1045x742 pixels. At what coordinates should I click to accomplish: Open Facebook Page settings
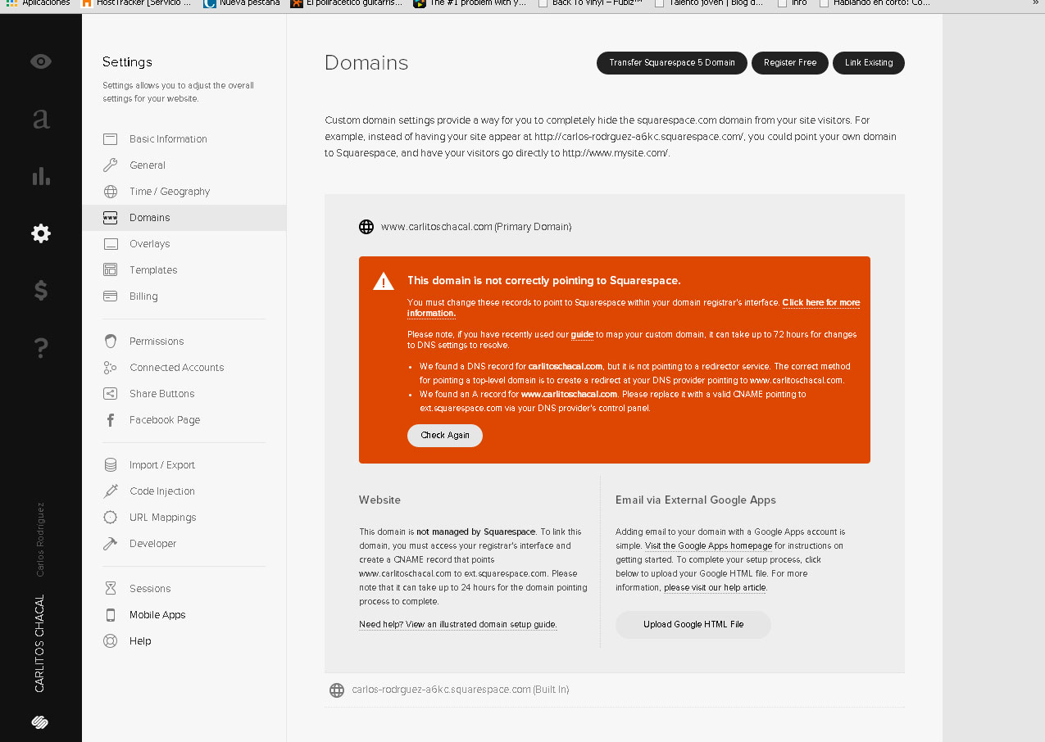pos(165,420)
